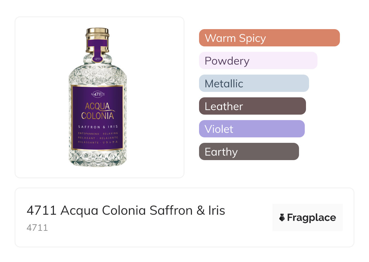Image resolution: width=369 pixels, height=262 pixels.
Task: Click the small 4711 emblem on bottle neck
Action: click(97, 59)
